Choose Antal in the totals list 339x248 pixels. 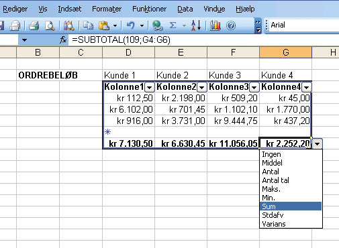click(x=291, y=172)
